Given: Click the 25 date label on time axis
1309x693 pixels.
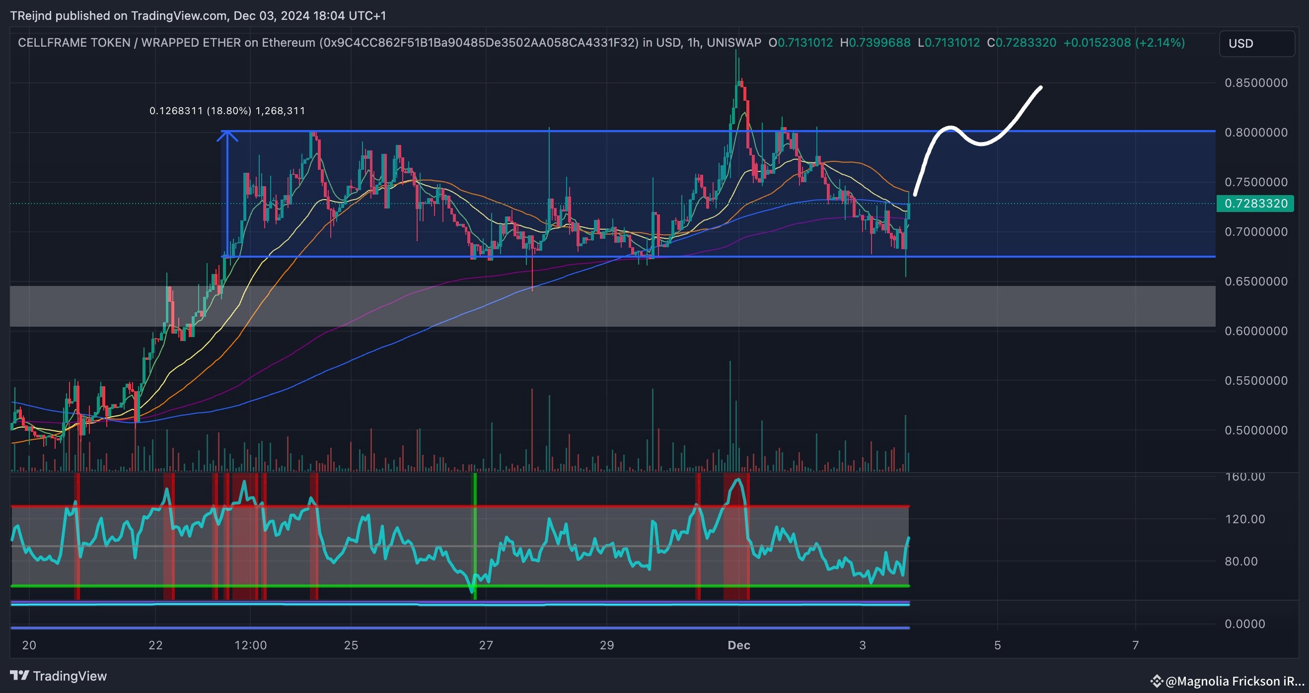Looking at the screenshot, I should pyautogui.click(x=351, y=645).
